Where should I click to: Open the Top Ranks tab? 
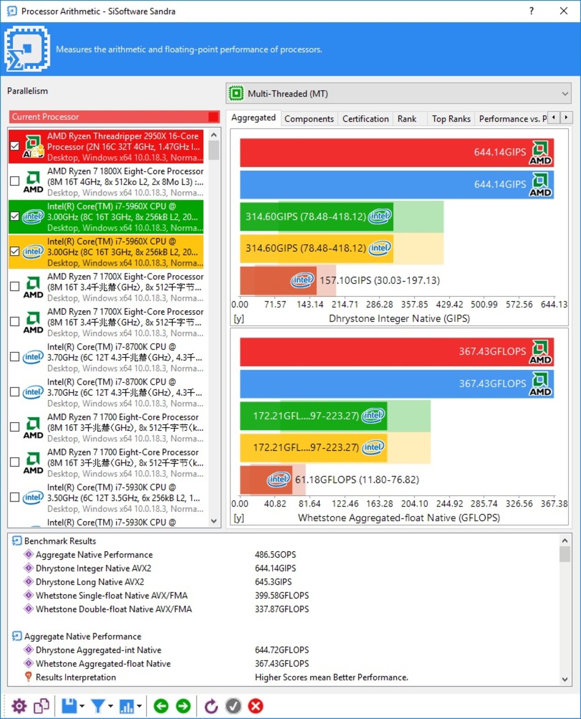451,119
